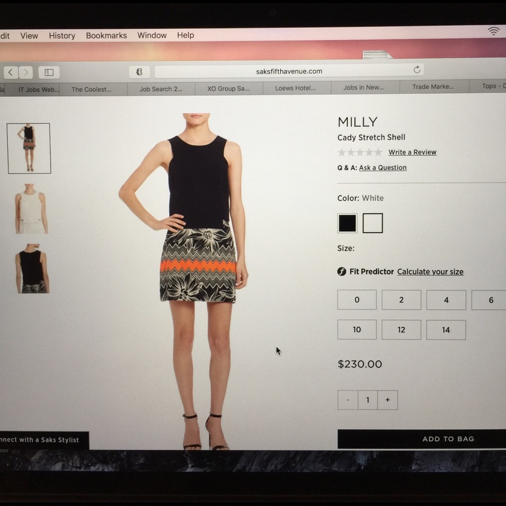Click the Safari back arrow button
The height and width of the screenshot is (506, 506).
[11, 72]
